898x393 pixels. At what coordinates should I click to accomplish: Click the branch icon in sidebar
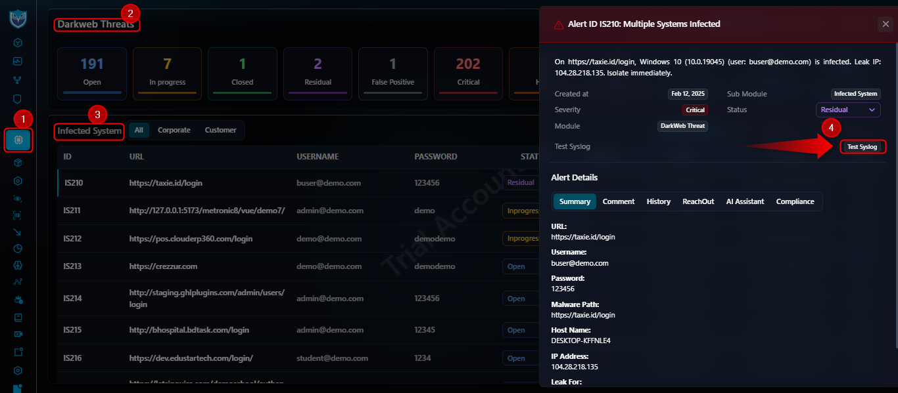[18, 80]
